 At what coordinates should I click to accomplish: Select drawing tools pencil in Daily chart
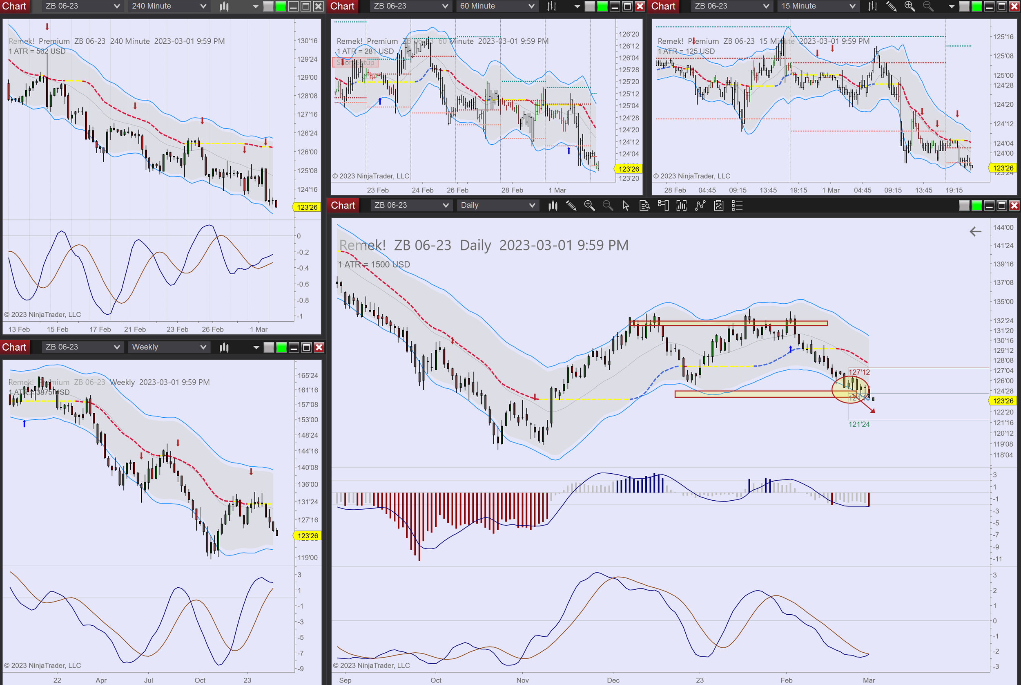[x=571, y=205]
